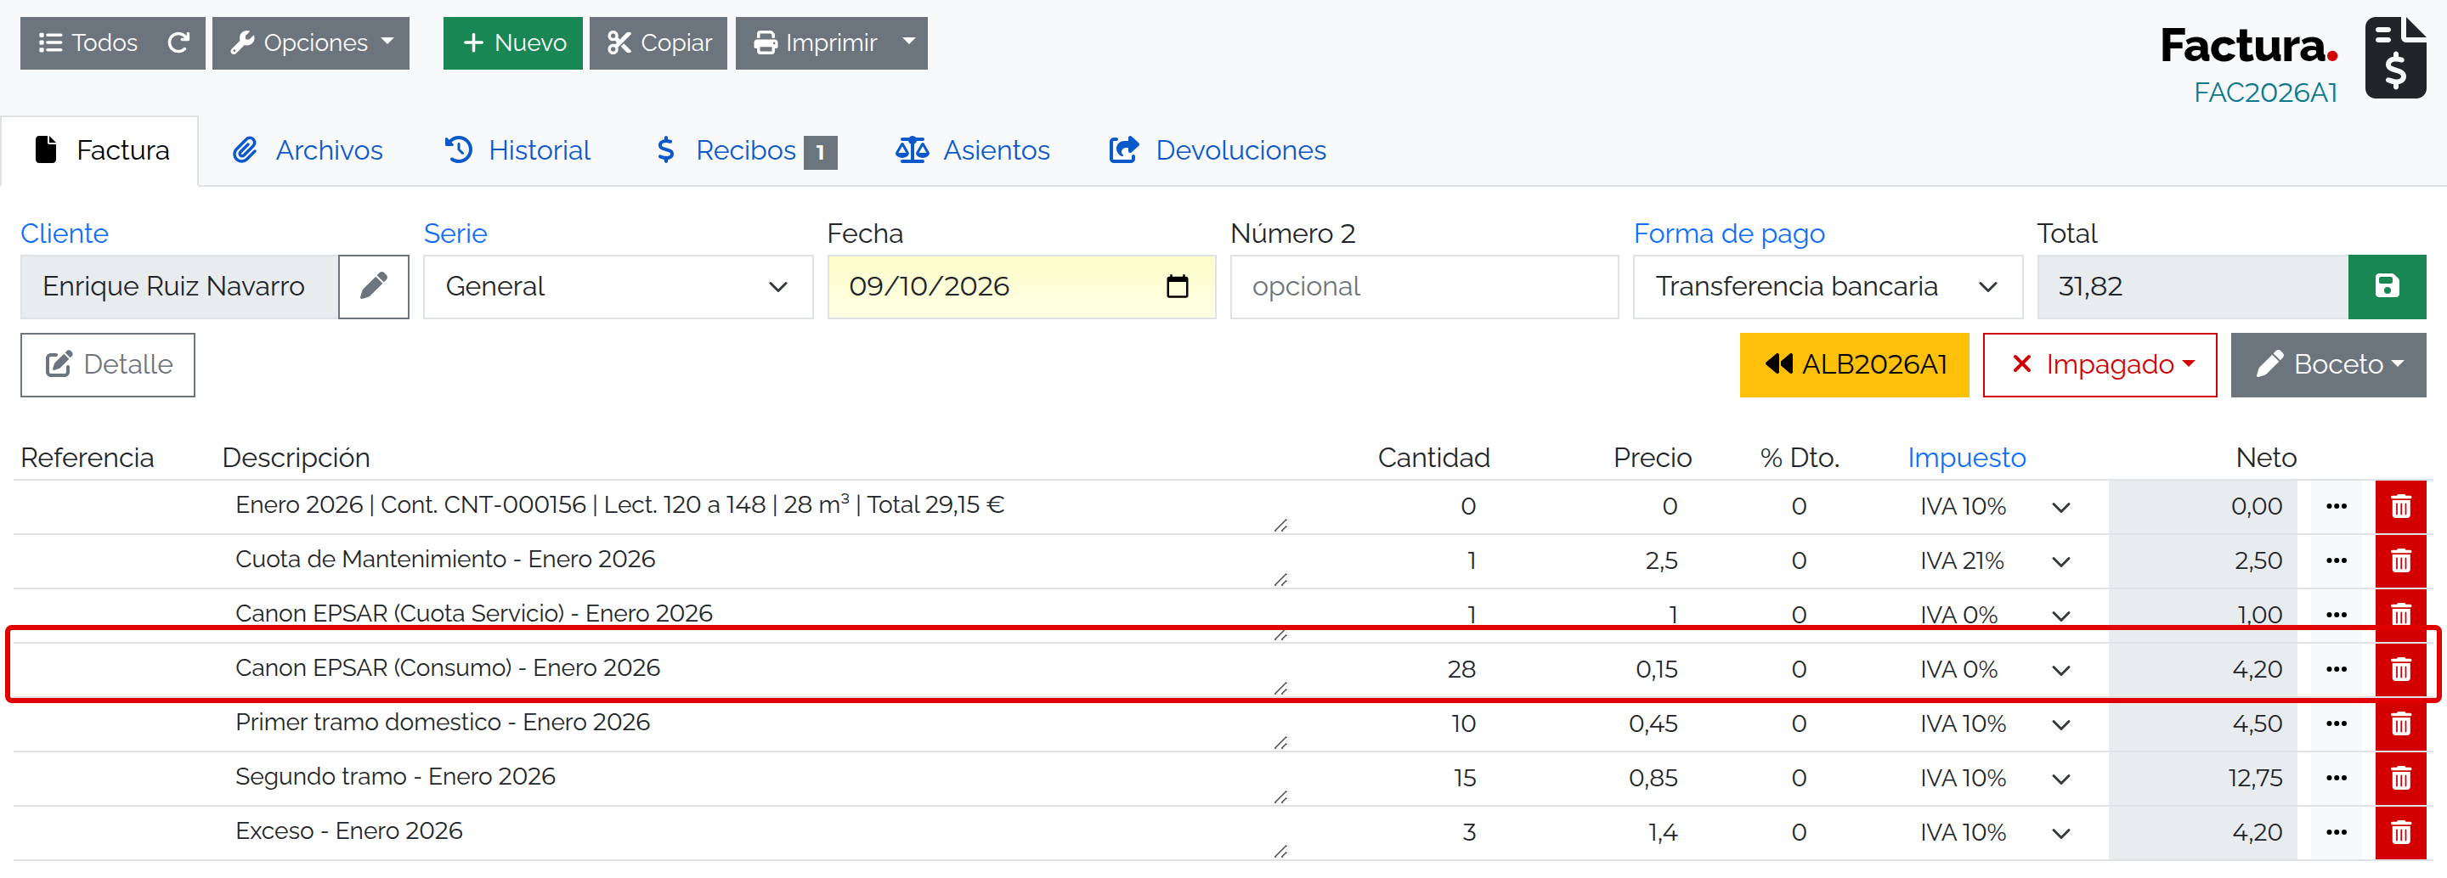The image size is (2447, 878).
Task: Open the Devoluciones tab
Action: 1217,150
